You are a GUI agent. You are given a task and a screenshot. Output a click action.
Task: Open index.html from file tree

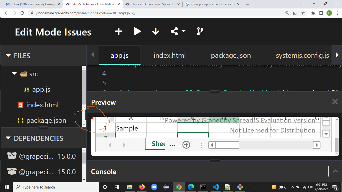pyautogui.click(x=42, y=105)
